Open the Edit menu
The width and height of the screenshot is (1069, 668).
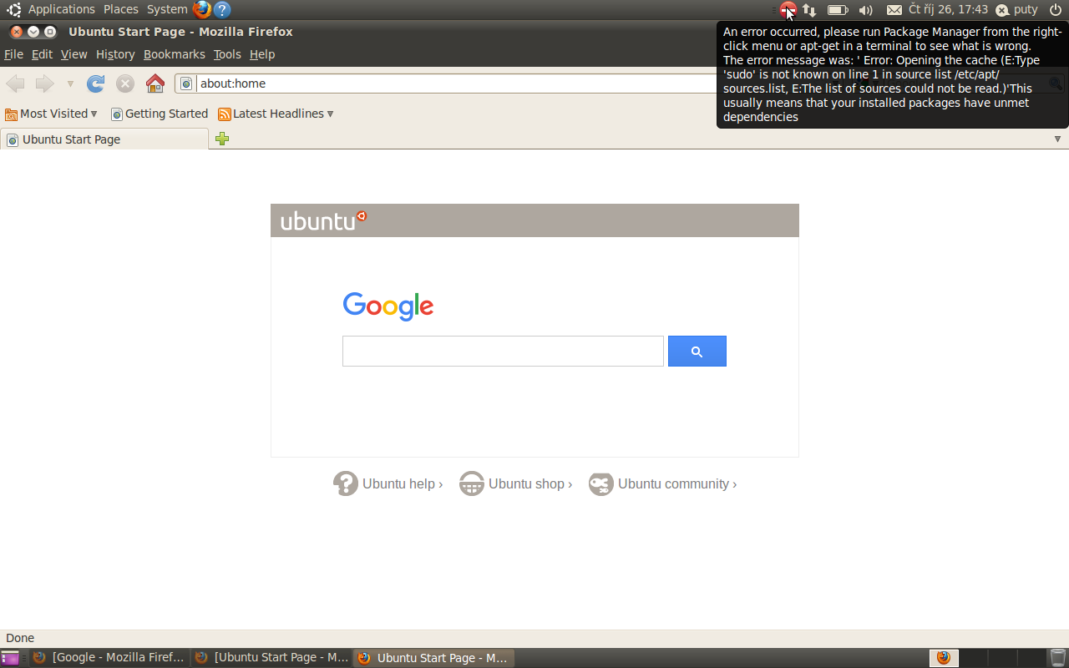pos(42,54)
